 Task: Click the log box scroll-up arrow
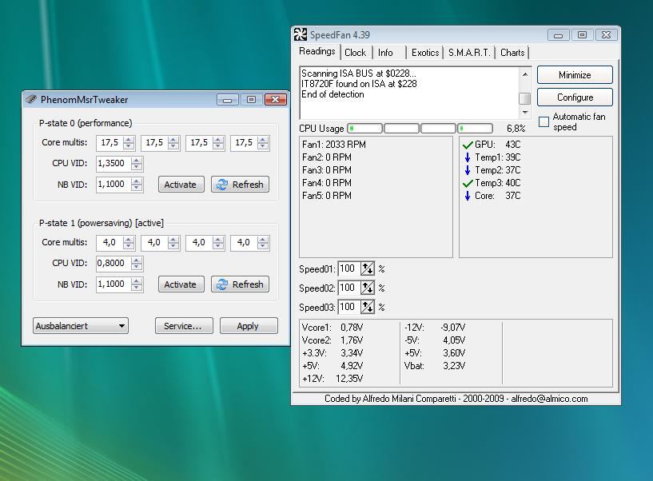point(525,74)
